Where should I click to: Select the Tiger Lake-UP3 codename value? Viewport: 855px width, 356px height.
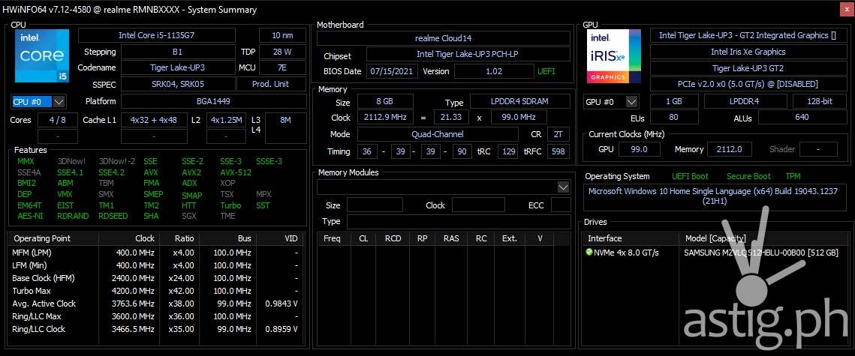tap(177, 68)
